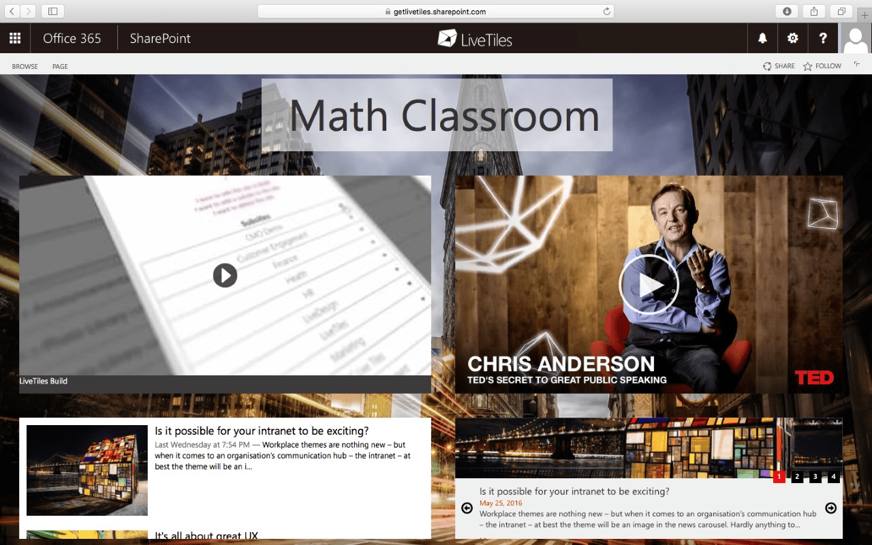Show all Safari tabs
This screenshot has width=872, height=545.
[841, 11]
